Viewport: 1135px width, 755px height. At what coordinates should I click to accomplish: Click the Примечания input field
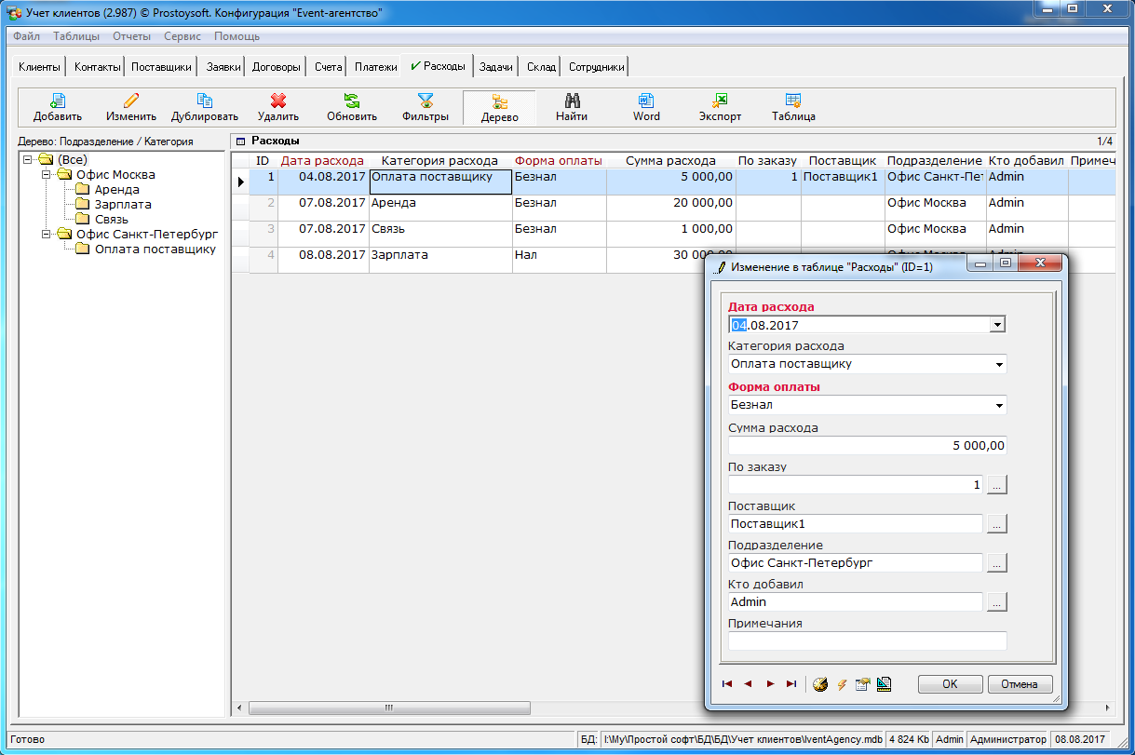pos(867,640)
